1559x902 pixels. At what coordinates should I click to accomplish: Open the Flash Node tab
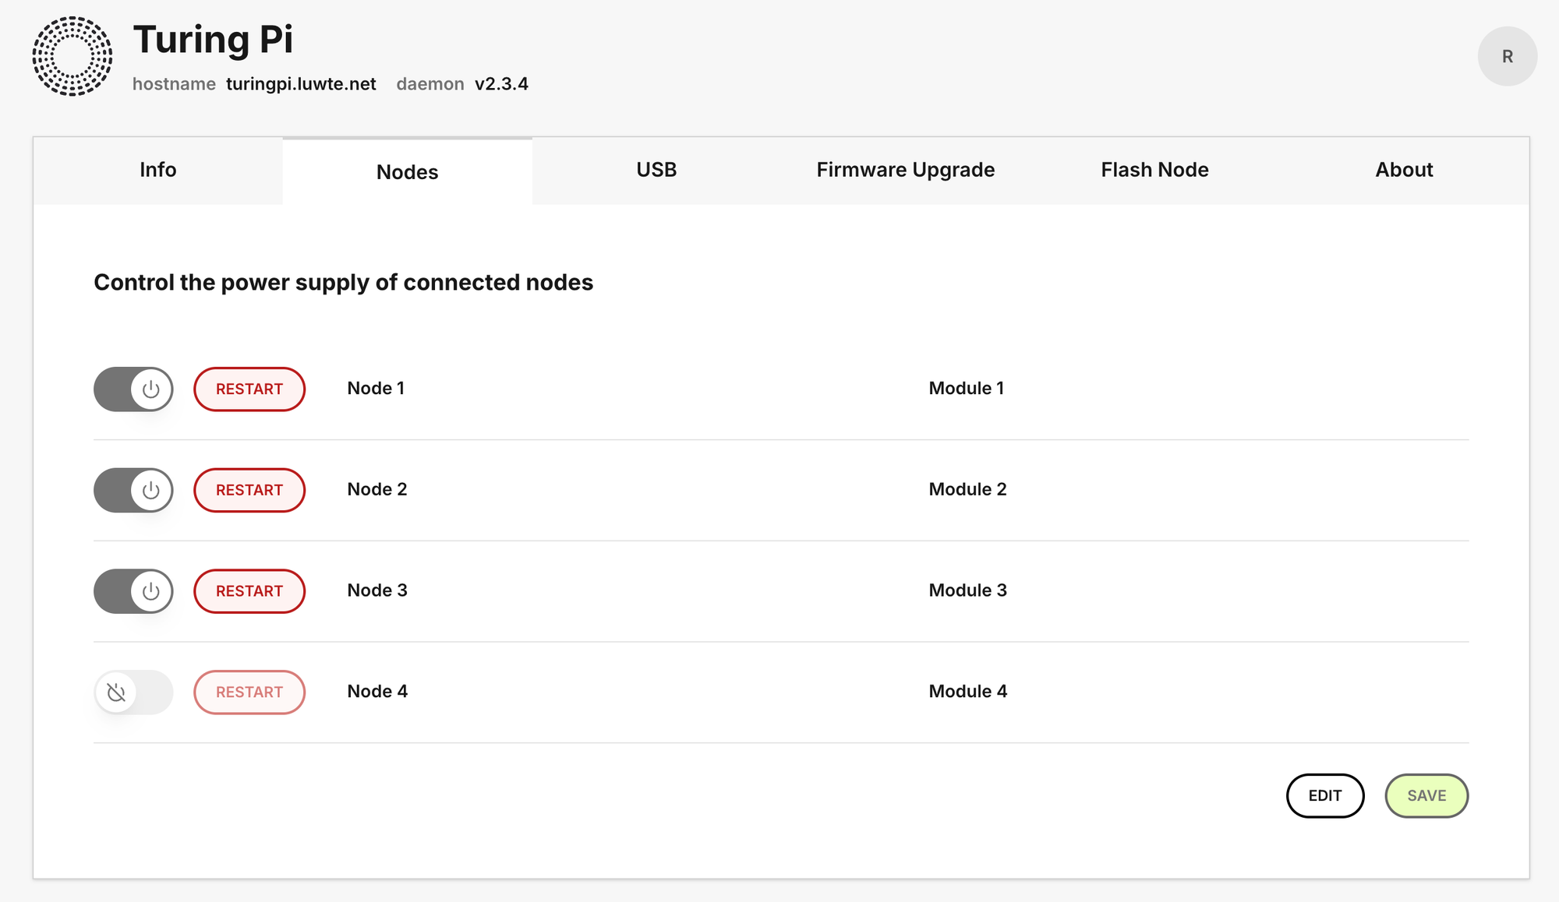(1154, 170)
